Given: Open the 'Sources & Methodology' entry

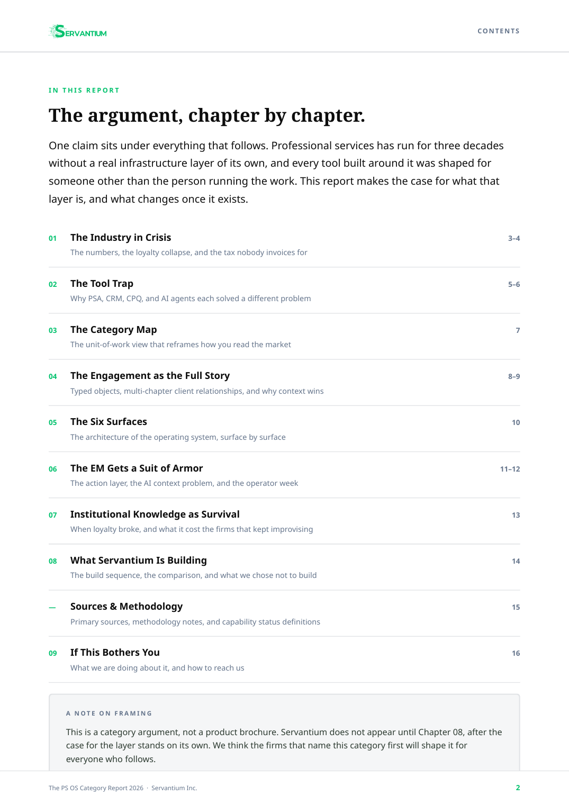Looking at the screenshot, I should (x=127, y=607).
